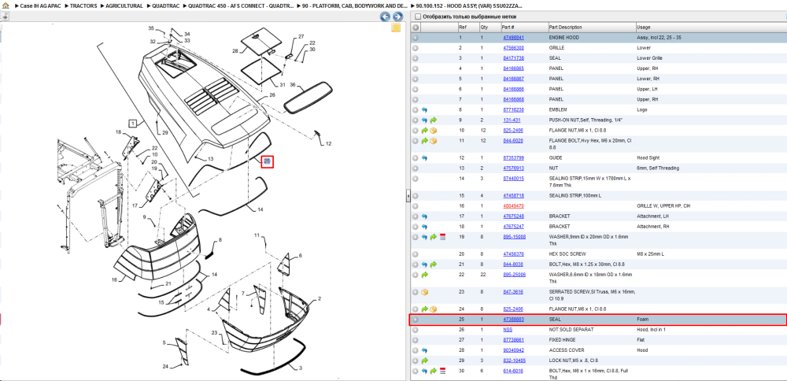787x381 pixels.
Task: Expand the side panel via the top-left arrow icon
Action: pos(5,16)
